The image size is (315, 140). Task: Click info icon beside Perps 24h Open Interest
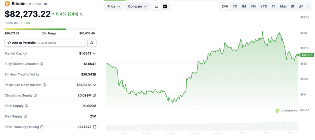pos(44,85)
